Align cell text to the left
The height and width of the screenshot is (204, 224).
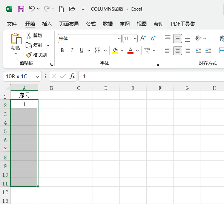point(168,51)
